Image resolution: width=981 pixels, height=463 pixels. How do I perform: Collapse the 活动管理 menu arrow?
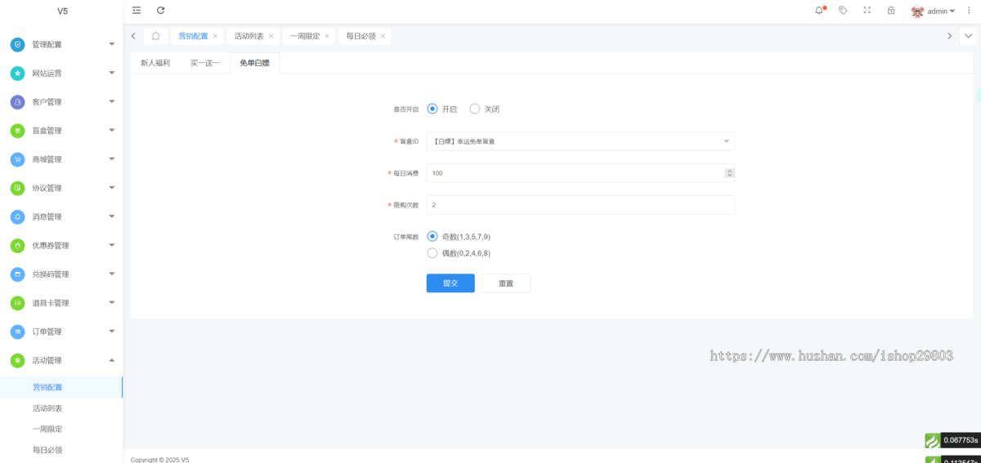(x=112, y=360)
